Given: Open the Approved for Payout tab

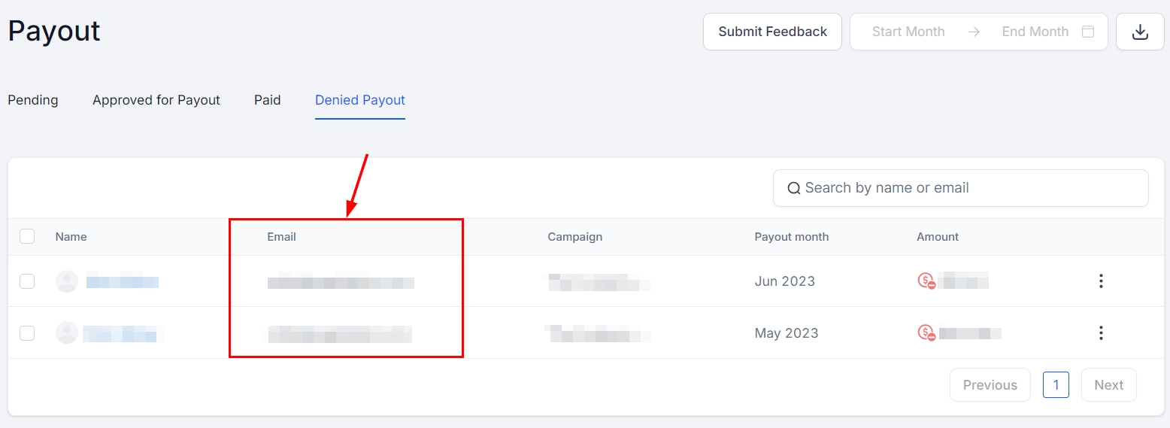Looking at the screenshot, I should click(156, 100).
